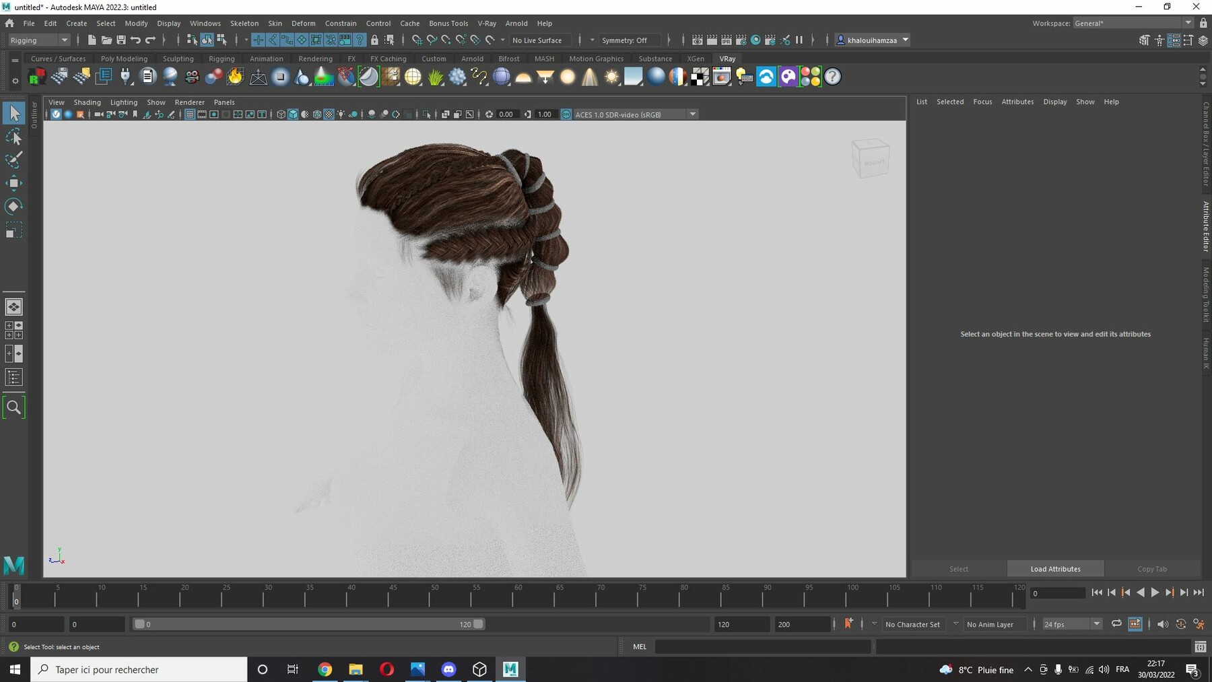Image resolution: width=1212 pixels, height=682 pixels.
Task: Select the Lasso tool in toolbox
Action: (x=13, y=137)
